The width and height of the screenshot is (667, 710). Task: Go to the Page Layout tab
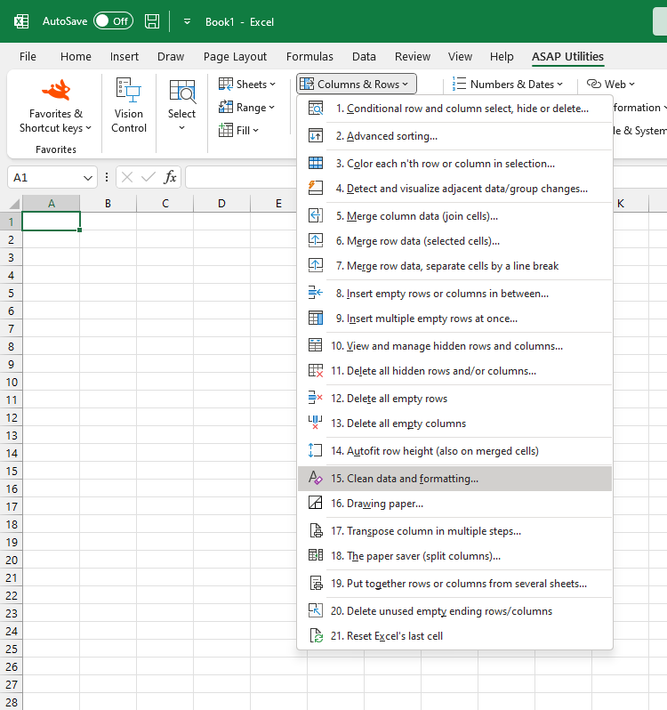[x=235, y=57]
